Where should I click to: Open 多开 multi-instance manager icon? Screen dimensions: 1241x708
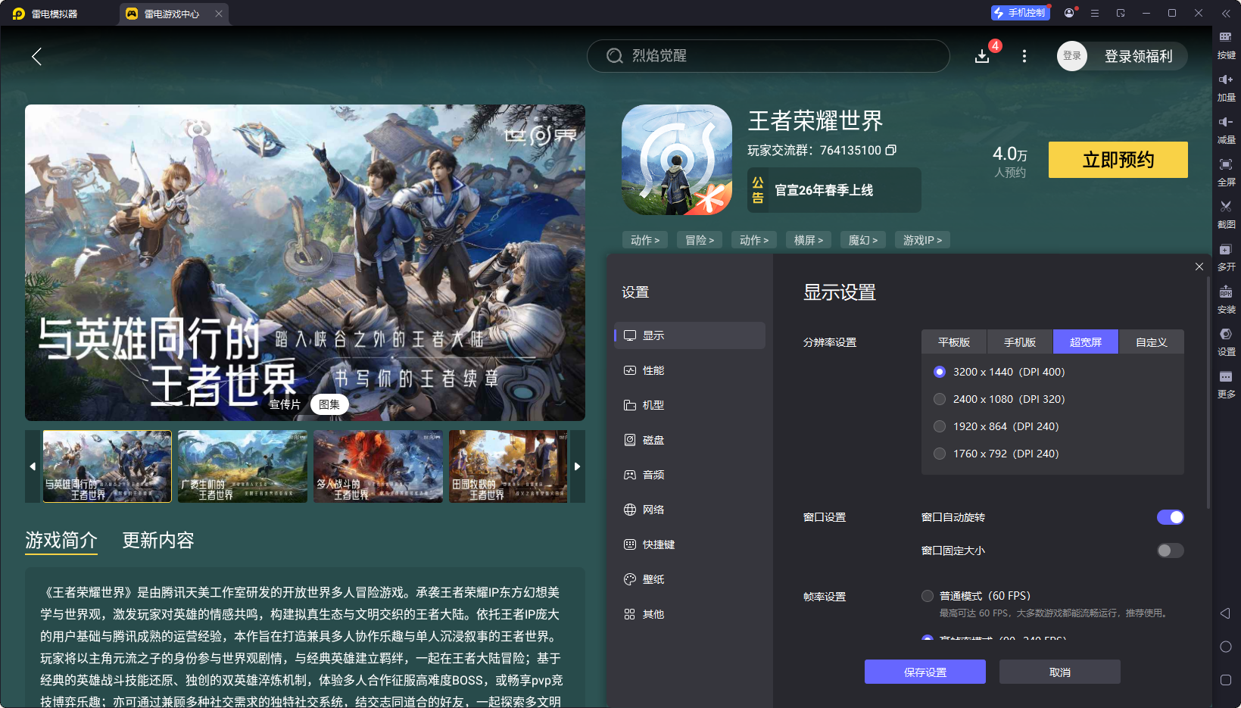[1227, 257]
